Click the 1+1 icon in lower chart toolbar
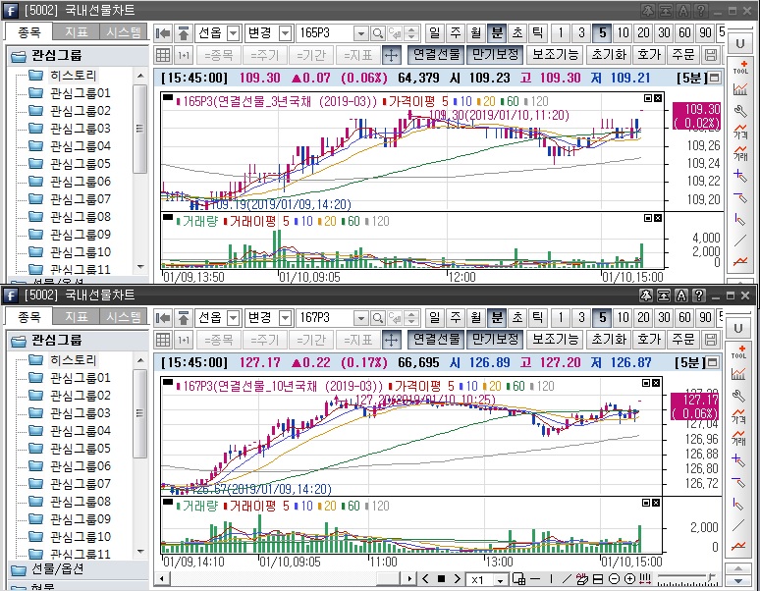Screen dimensions: 760x591 (184, 339)
